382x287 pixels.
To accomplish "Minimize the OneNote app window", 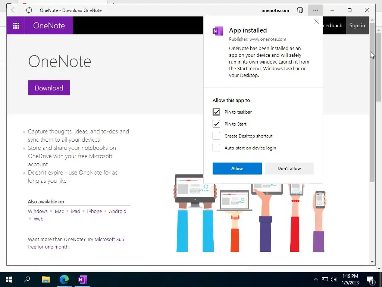I will tap(332, 10).
